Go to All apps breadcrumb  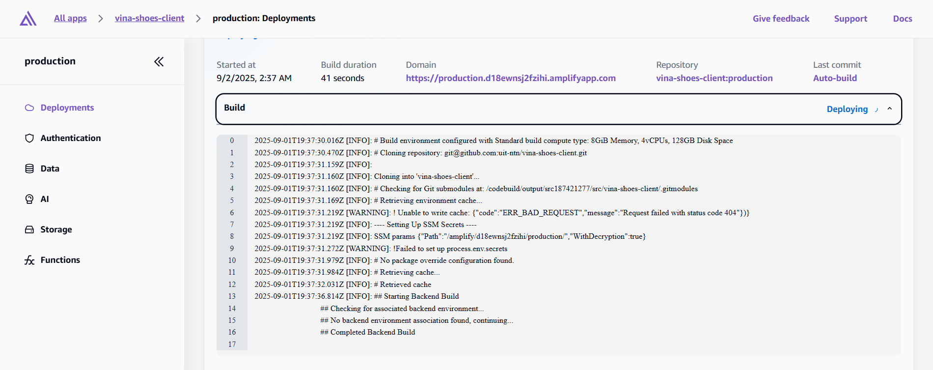tap(70, 18)
